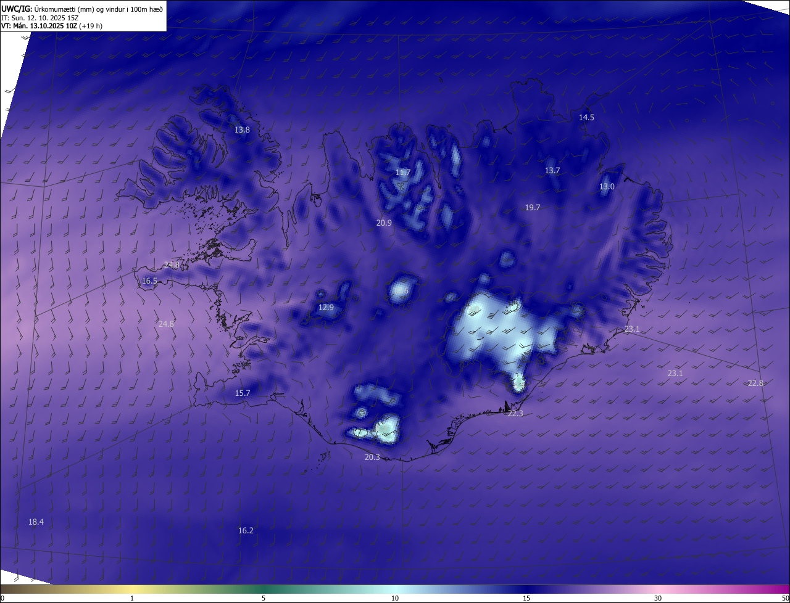Pick the magenta 50 mm end of colorbar
The image size is (790, 603).
point(786,589)
